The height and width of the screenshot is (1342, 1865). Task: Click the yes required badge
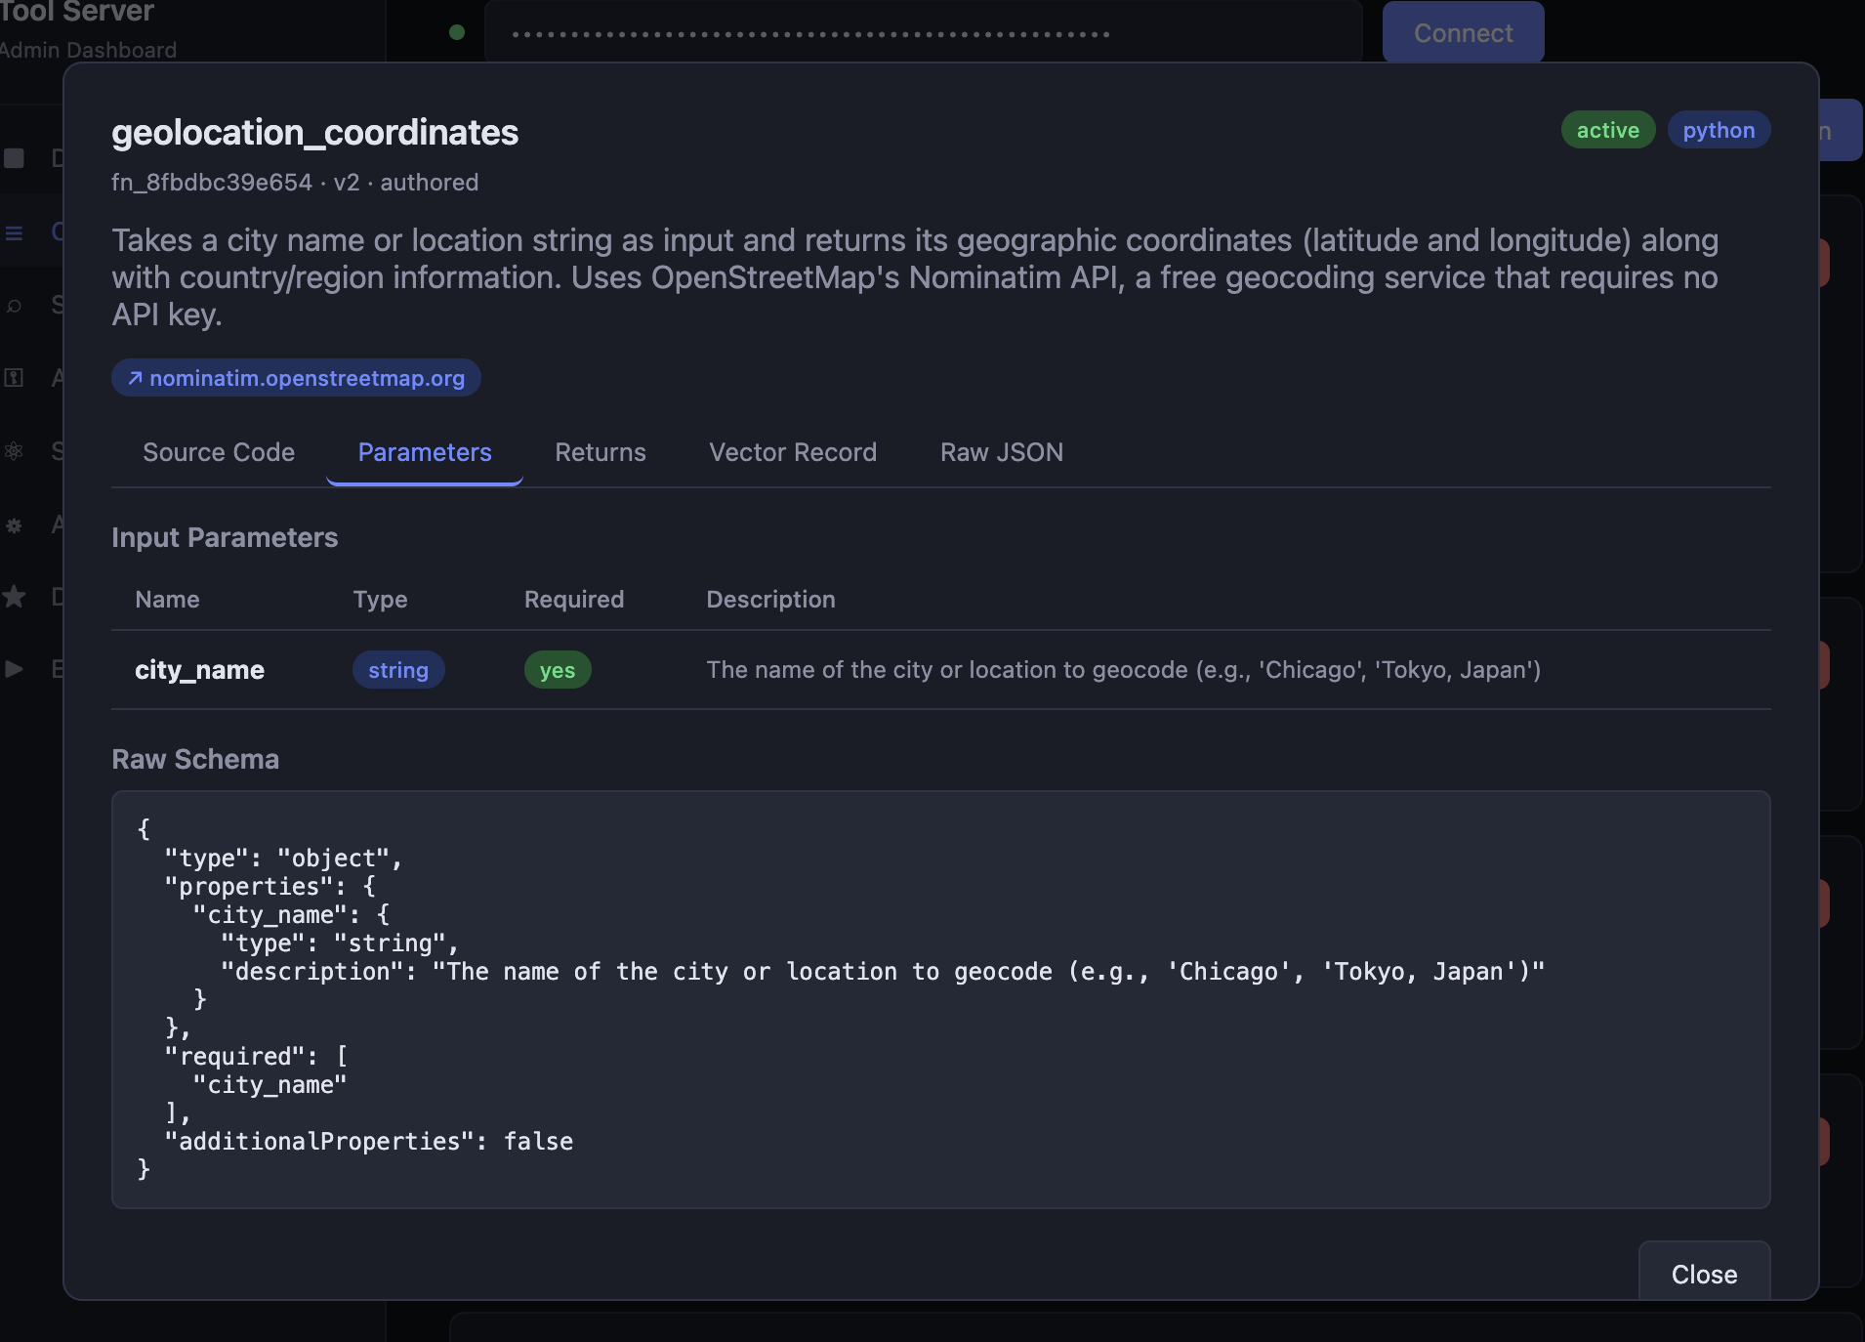558,670
